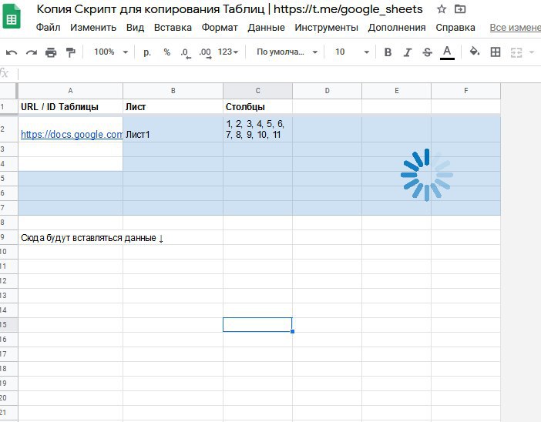Open the text color picker
Image resolution: width=541 pixels, height=422 pixels.
[x=447, y=52]
